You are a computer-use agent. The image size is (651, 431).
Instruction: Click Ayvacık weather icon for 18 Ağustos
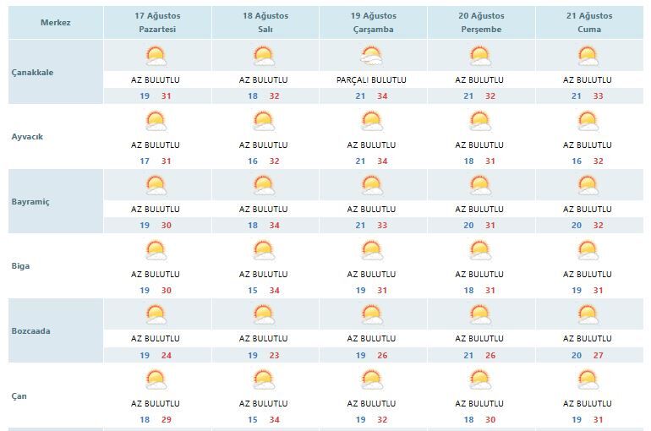click(x=264, y=121)
